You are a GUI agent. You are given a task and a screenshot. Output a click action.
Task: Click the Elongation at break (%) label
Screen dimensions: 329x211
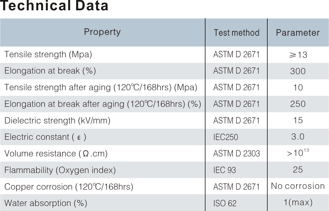coord(50,71)
